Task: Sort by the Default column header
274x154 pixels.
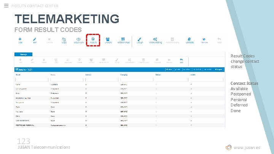Action: 158,75
